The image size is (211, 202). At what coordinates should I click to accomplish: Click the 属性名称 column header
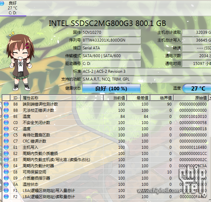click(x=62, y=98)
